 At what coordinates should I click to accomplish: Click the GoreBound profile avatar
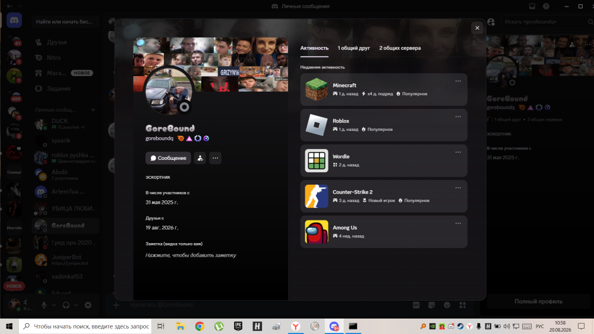pos(169,91)
